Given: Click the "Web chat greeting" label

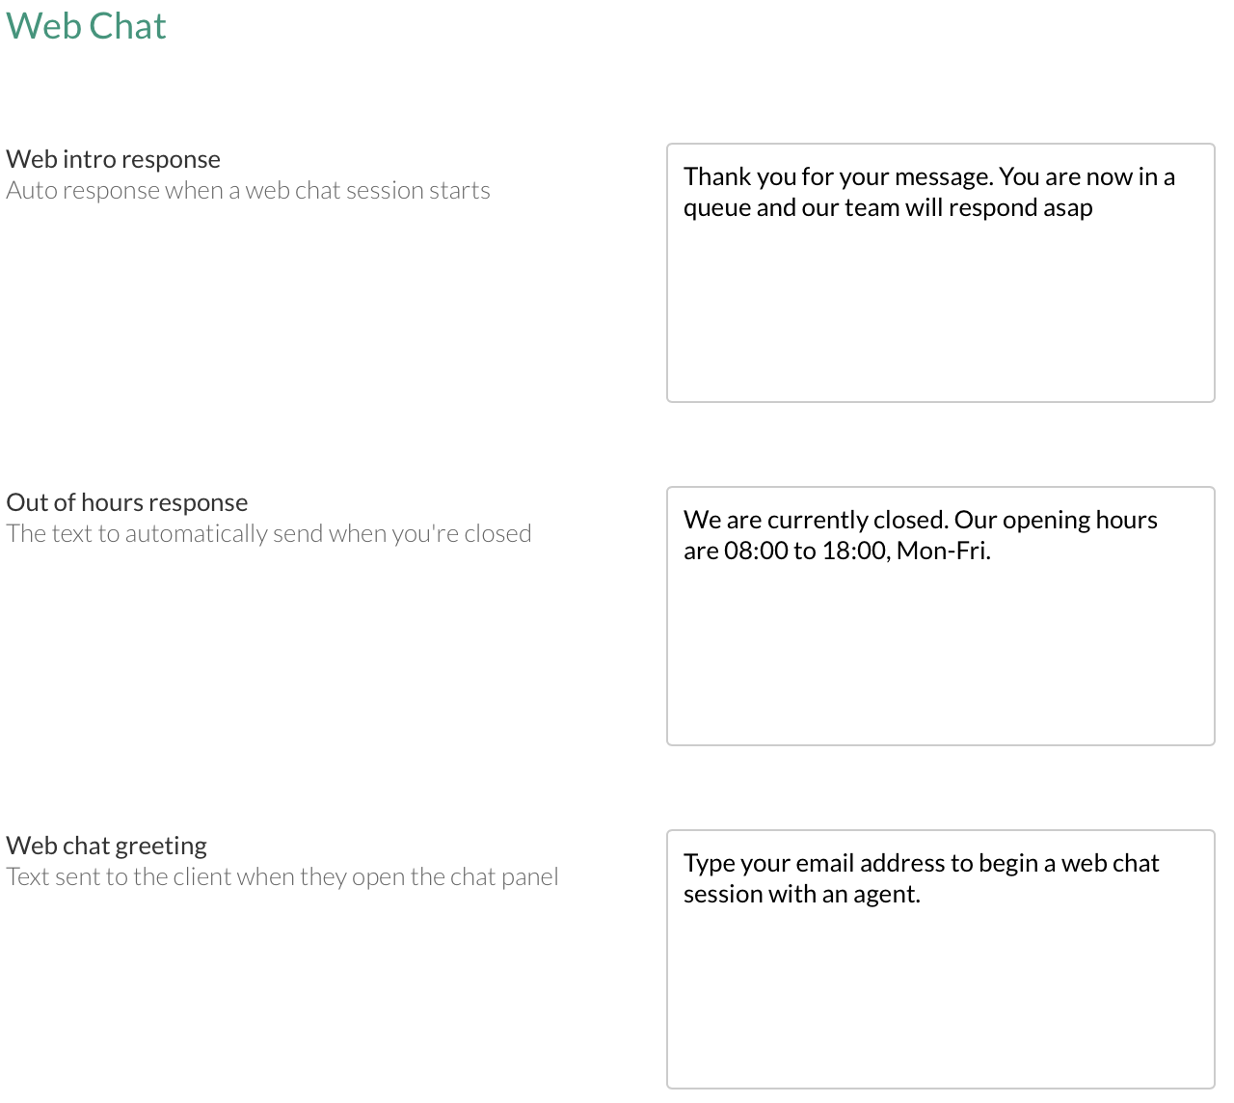Looking at the screenshot, I should [x=107, y=846].
